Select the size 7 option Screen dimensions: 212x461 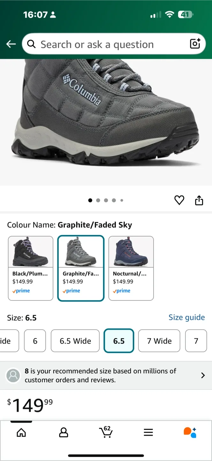point(196,341)
